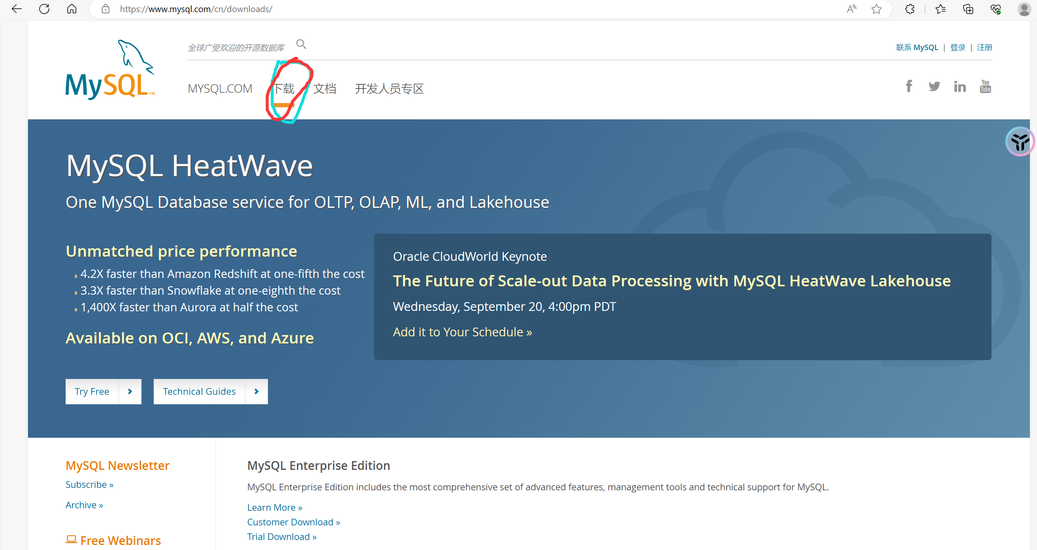This screenshot has width=1037, height=550.
Task: Open MySQL Facebook icon
Action: pos(909,86)
